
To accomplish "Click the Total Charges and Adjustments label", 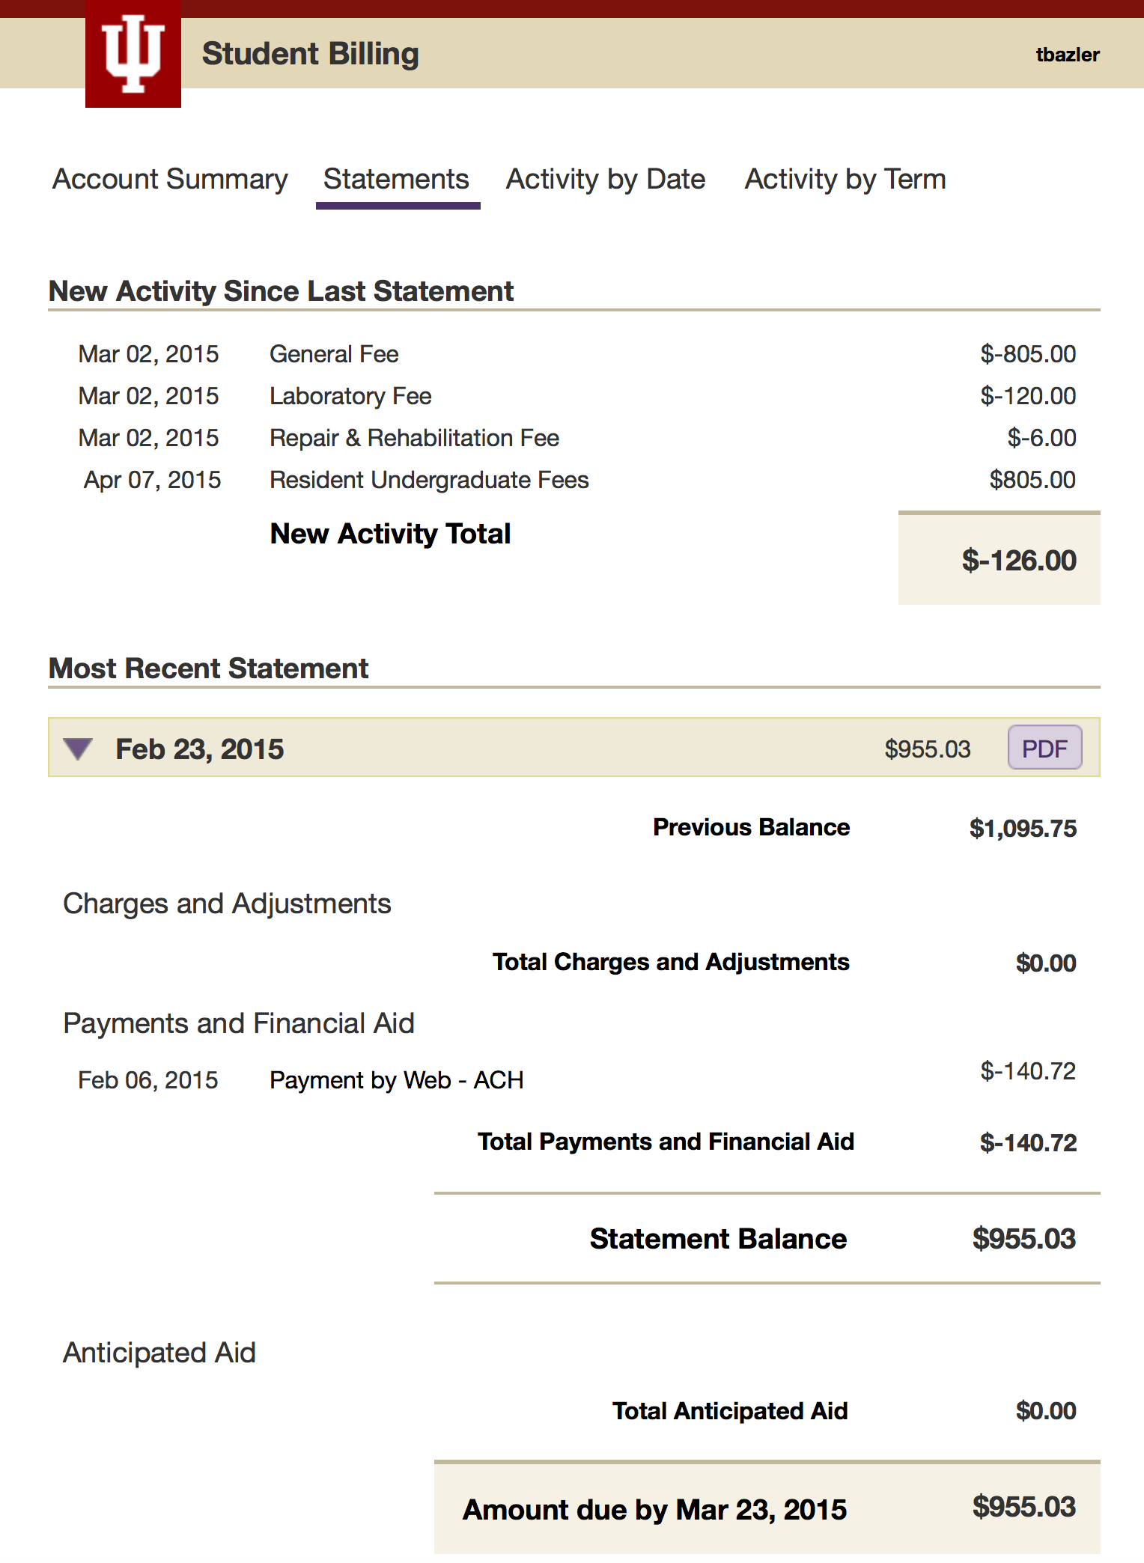I will pyautogui.click(x=671, y=962).
